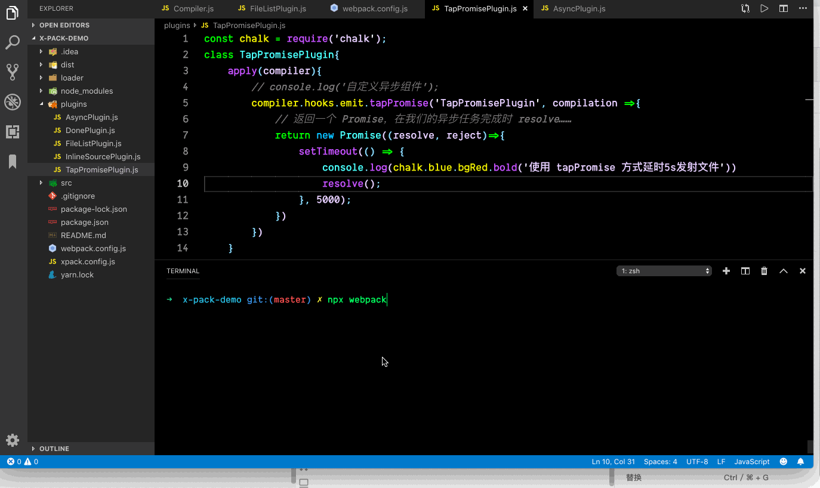Viewport: 820px width, 488px height.
Task: Switch to the FileListPlugin.js tab
Action: click(278, 9)
